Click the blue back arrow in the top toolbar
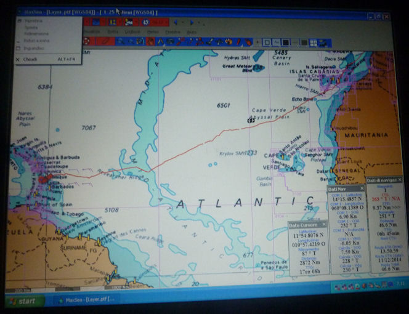This screenshot has height=314, width=409. coord(176,22)
